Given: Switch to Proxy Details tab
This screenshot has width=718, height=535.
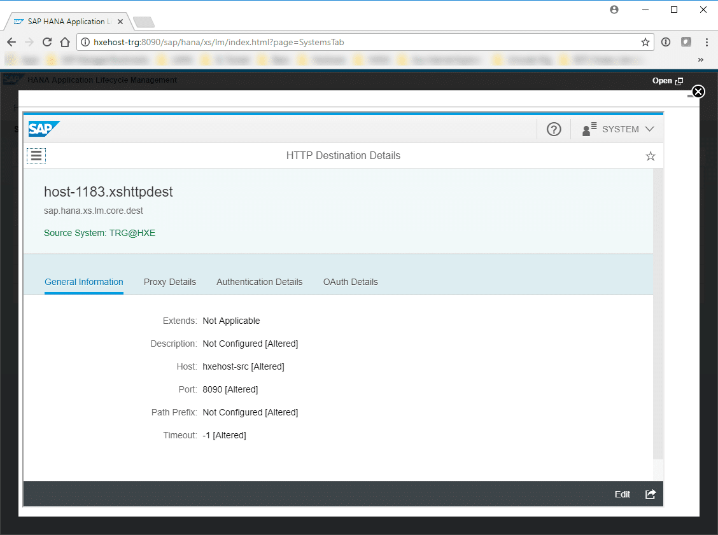Looking at the screenshot, I should pos(170,282).
